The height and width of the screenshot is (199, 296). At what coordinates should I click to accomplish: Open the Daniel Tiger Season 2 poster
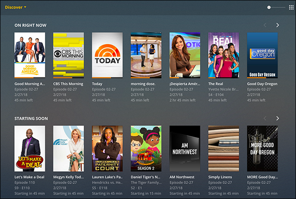coord(146,149)
